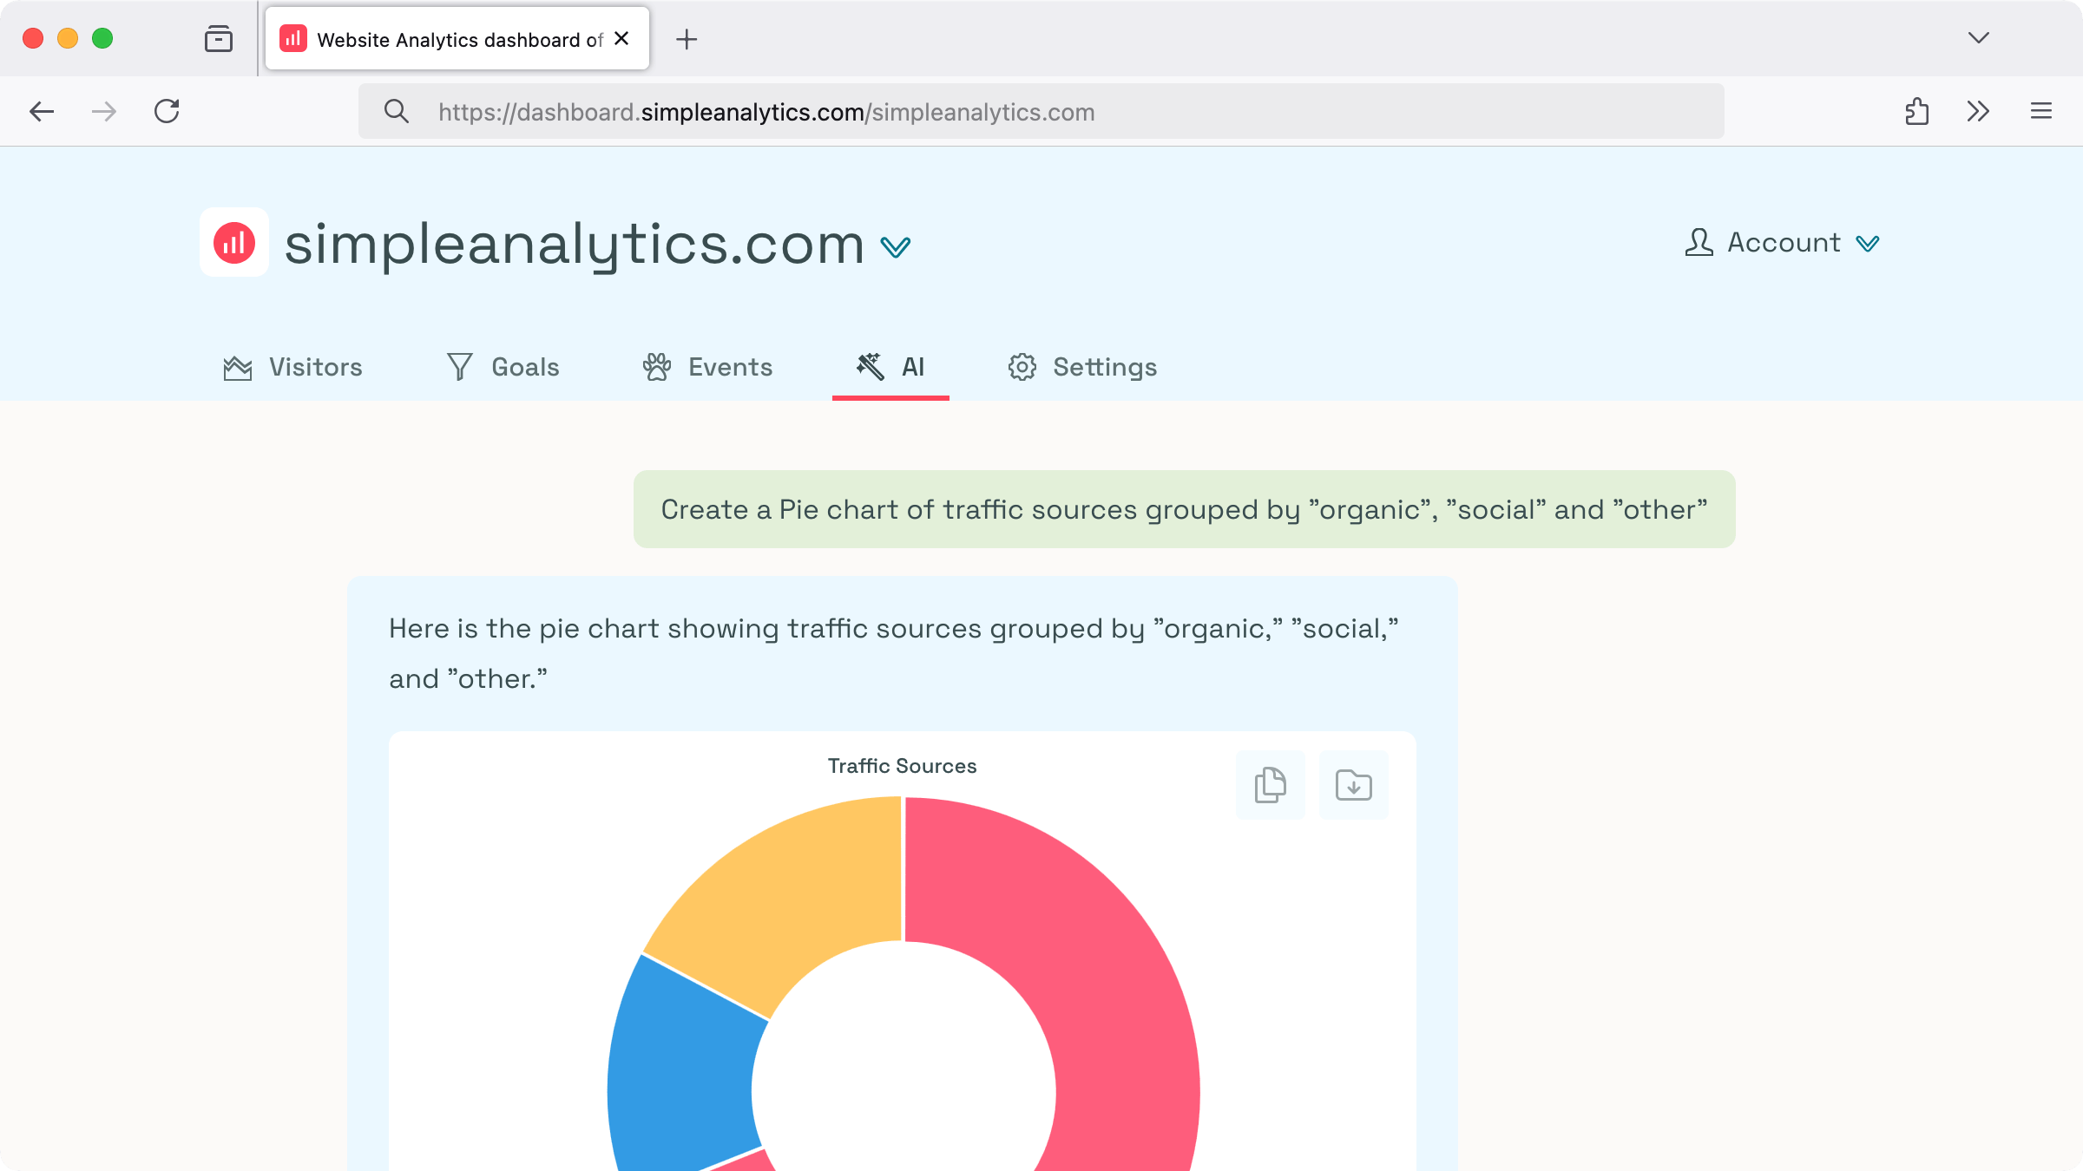Viewport: 2083px width, 1171px height.
Task: Download the Traffic Sources chart
Action: (x=1354, y=785)
